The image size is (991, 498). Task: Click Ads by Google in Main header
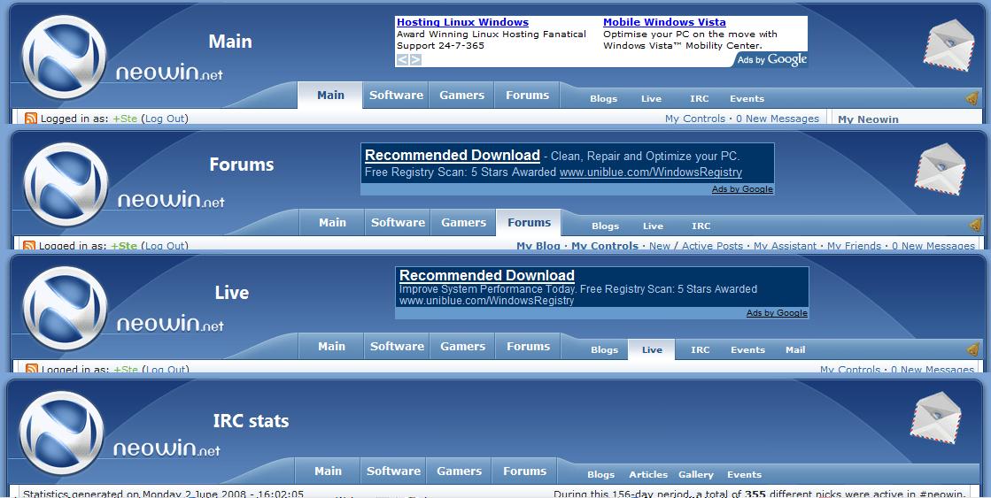[x=772, y=59]
